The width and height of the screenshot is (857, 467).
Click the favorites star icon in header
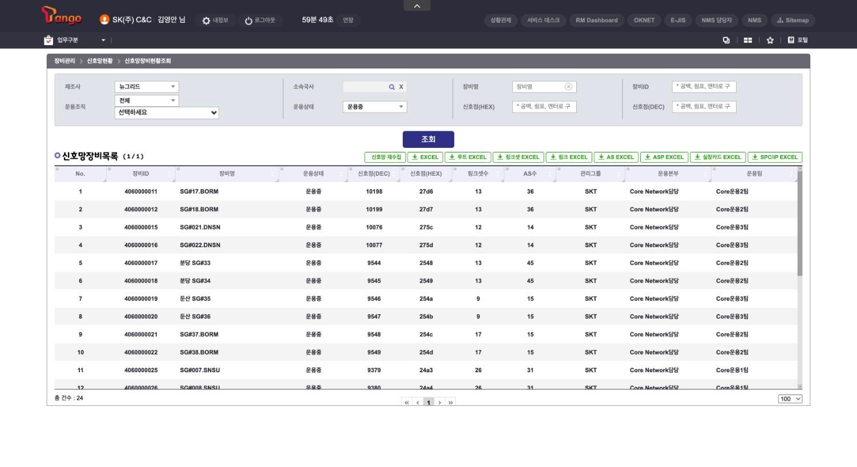tap(770, 41)
